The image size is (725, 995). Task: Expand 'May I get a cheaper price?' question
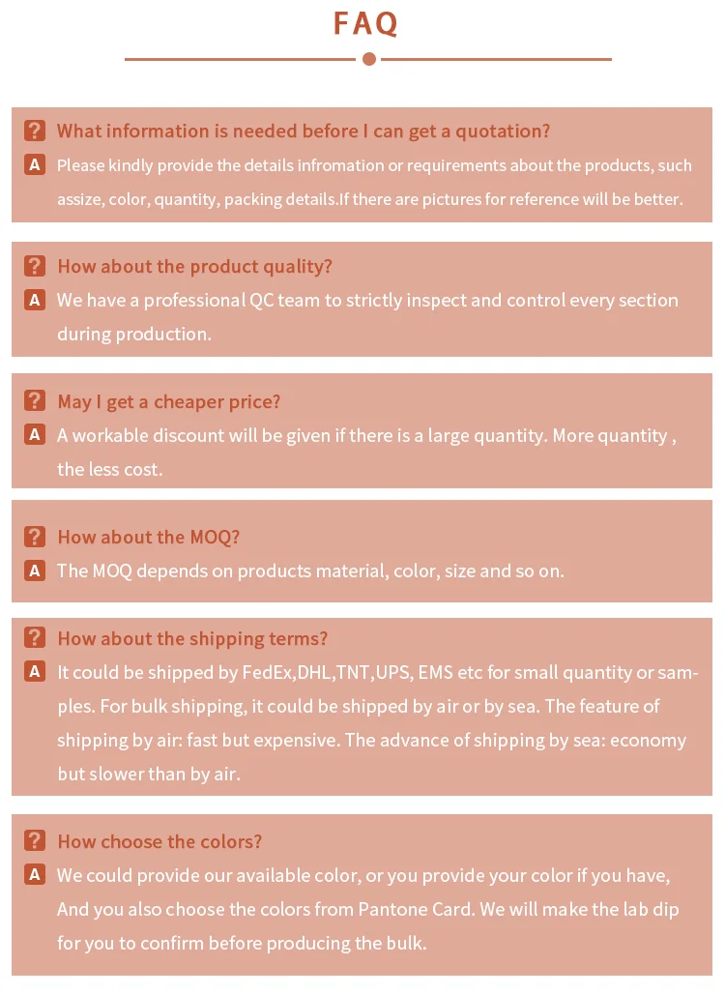pyautogui.click(x=168, y=401)
